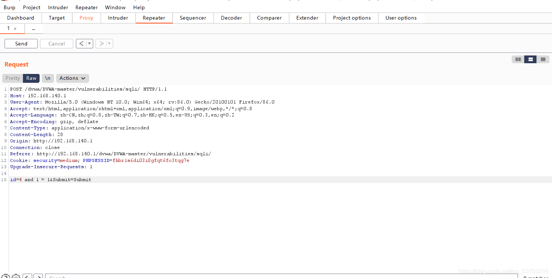Open search settings gear icon

point(16,277)
